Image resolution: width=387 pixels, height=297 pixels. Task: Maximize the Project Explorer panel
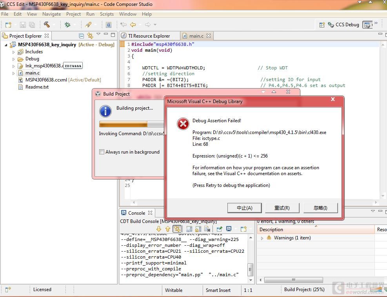click(113, 34)
